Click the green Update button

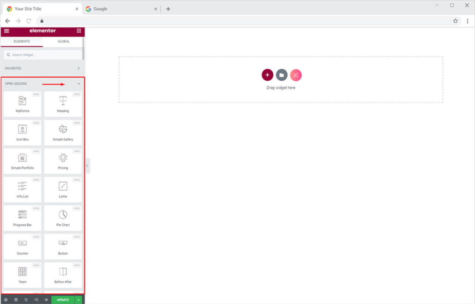pos(63,300)
